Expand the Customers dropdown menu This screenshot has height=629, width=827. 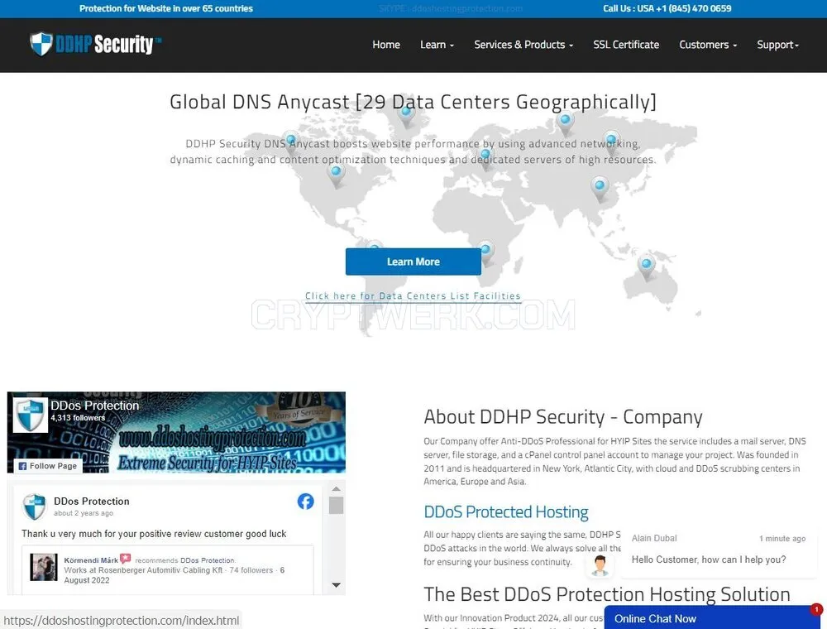[x=708, y=45]
